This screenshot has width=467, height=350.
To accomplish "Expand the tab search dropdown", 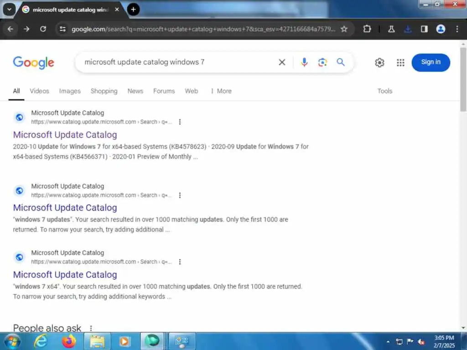I will click(x=9, y=10).
